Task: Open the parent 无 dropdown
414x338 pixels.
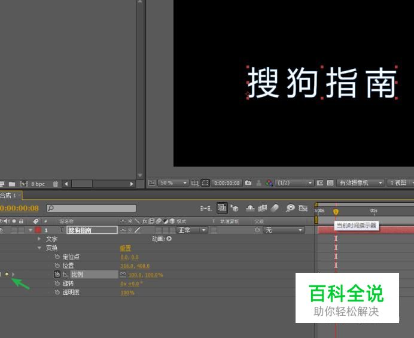Action: [x=284, y=230]
